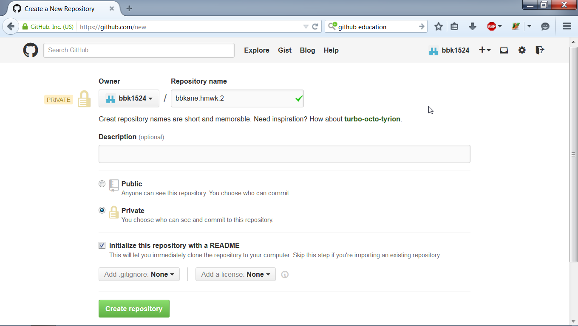The image size is (578, 326).
Task: Select the Gist navigation item
Action: pyautogui.click(x=285, y=50)
